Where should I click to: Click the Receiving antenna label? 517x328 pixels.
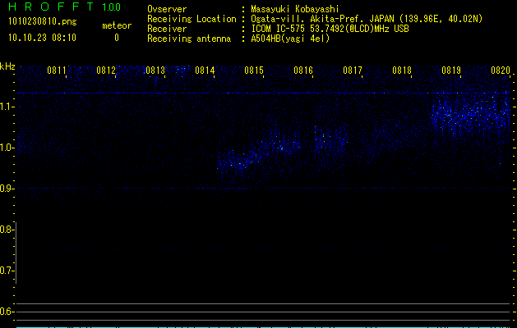[x=189, y=39]
